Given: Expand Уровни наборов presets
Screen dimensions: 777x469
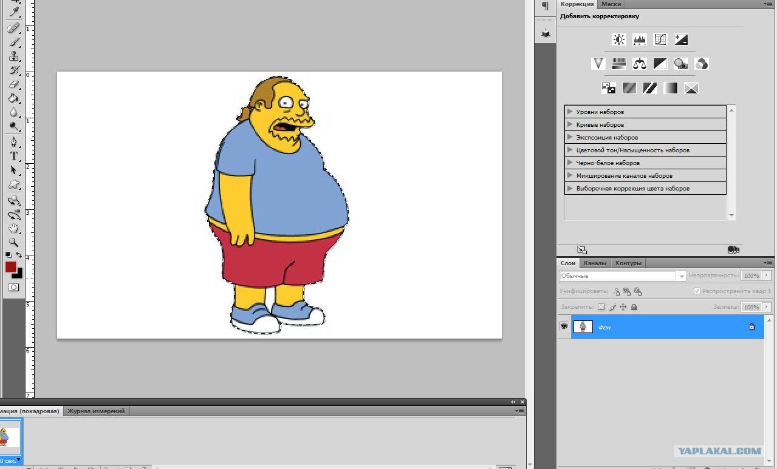Looking at the screenshot, I should click(570, 112).
